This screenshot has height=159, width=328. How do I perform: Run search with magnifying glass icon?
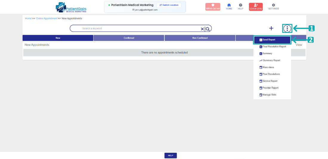tap(208, 29)
